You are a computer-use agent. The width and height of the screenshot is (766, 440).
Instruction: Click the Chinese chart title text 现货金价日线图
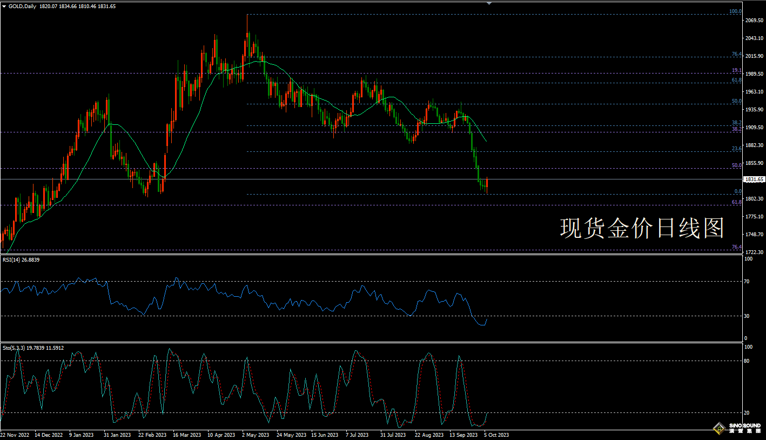(642, 229)
